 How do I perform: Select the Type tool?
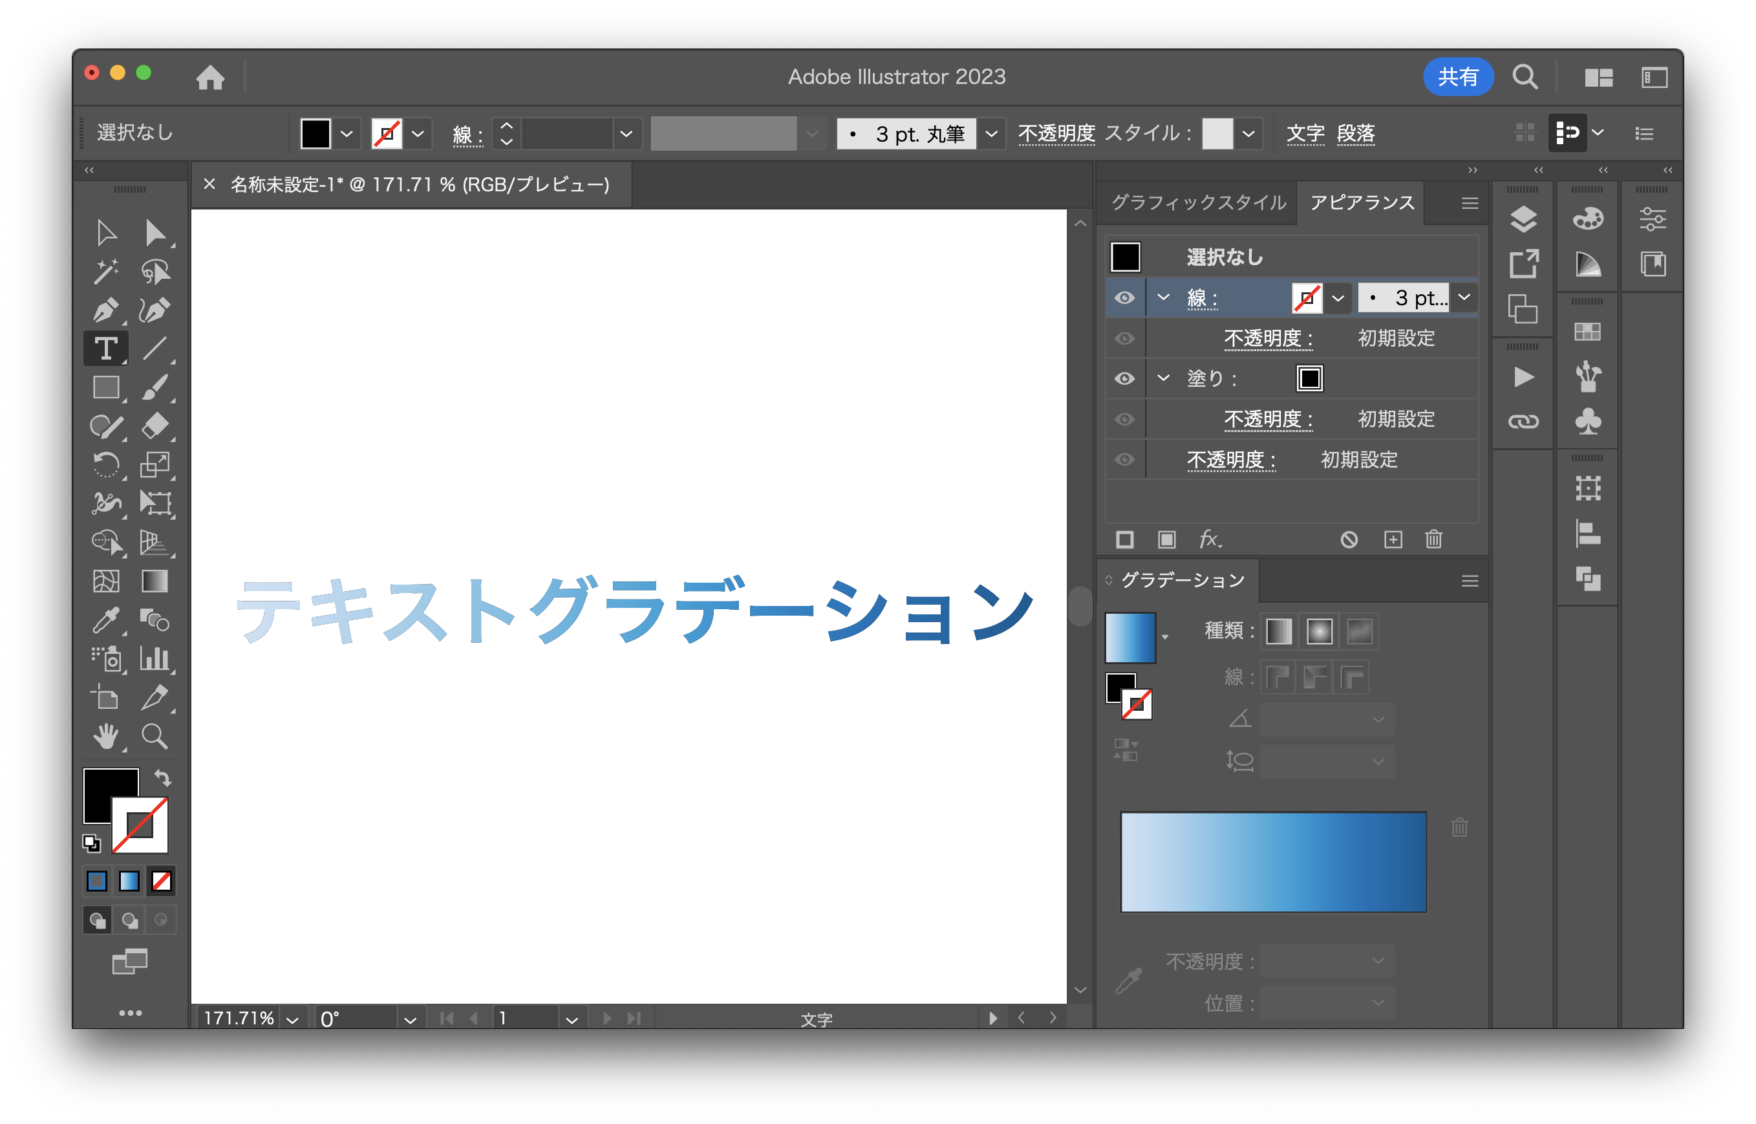click(107, 349)
